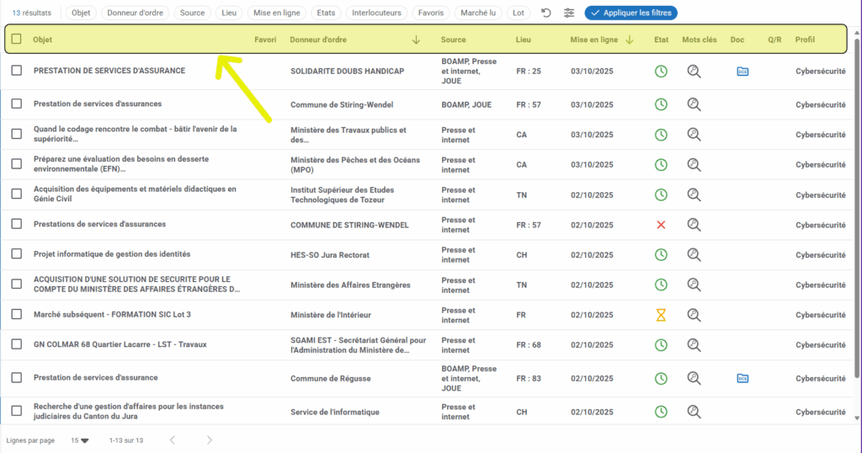
Task: Open the Interlocuteurs filter chip
Action: coord(376,13)
